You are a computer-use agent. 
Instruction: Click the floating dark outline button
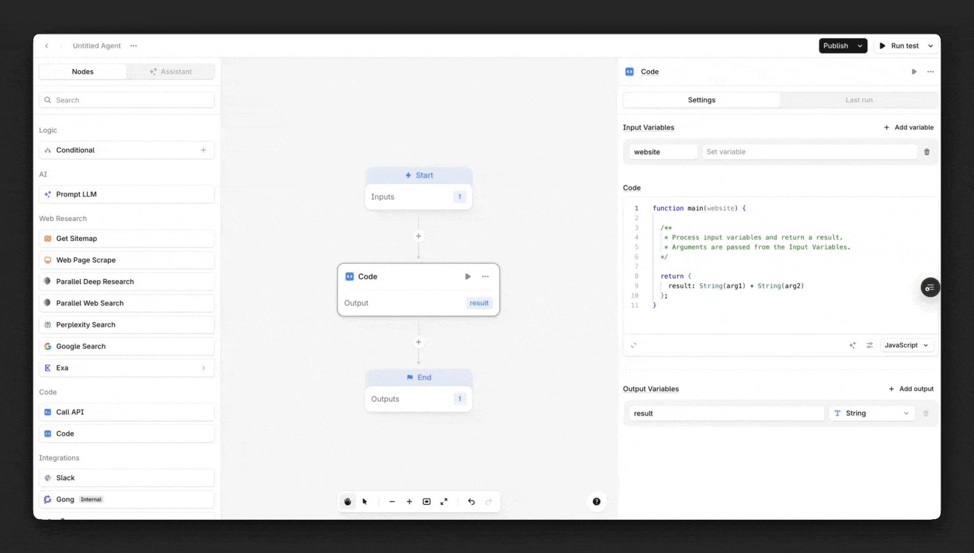[930, 288]
